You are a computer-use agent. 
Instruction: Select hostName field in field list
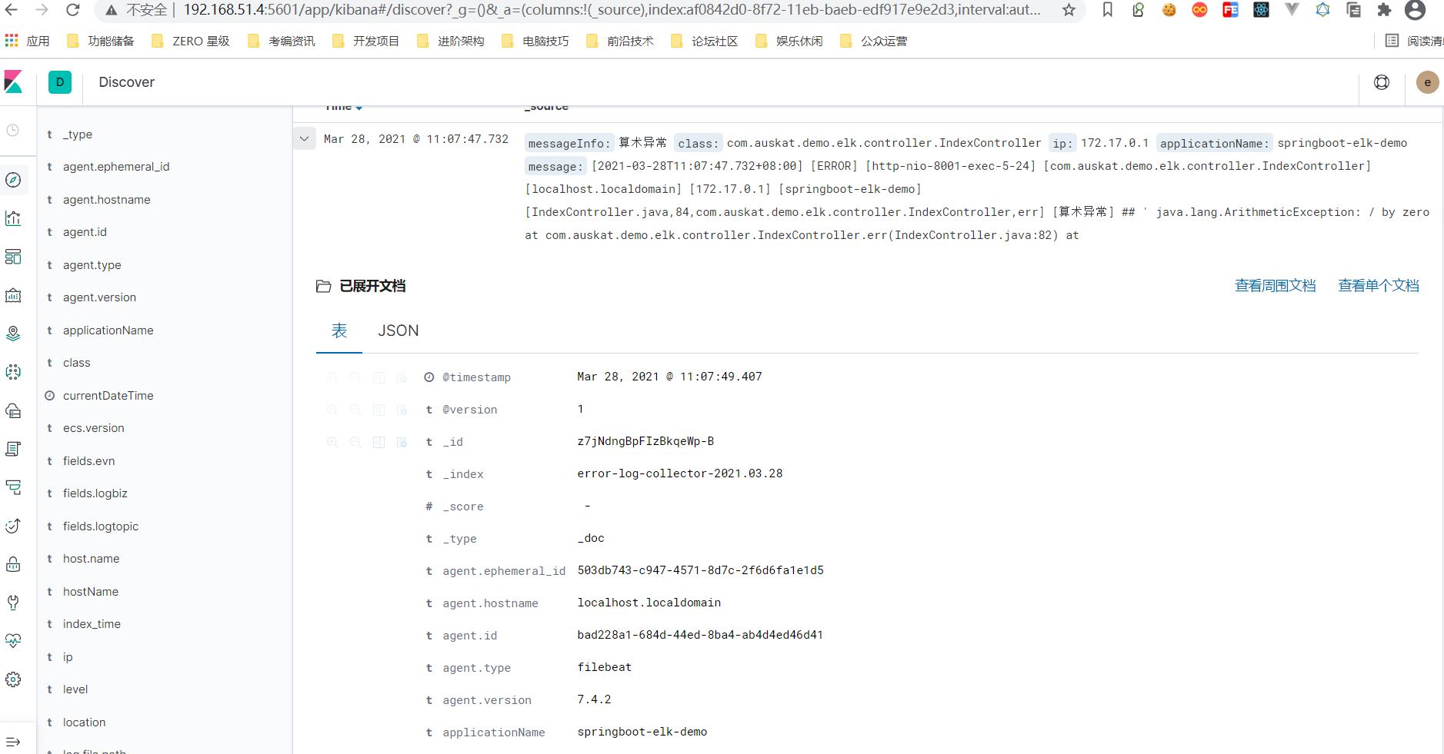pos(91,592)
